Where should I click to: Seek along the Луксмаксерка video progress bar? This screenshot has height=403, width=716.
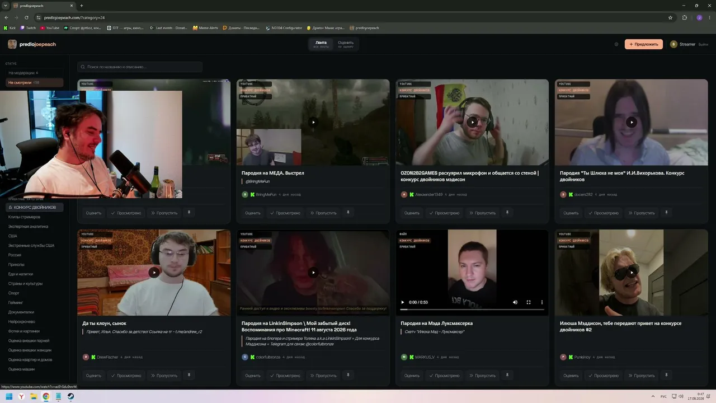(x=472, y=309)
